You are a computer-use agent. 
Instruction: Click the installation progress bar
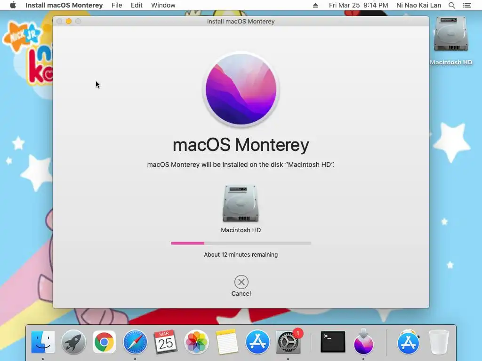[241, 243]
